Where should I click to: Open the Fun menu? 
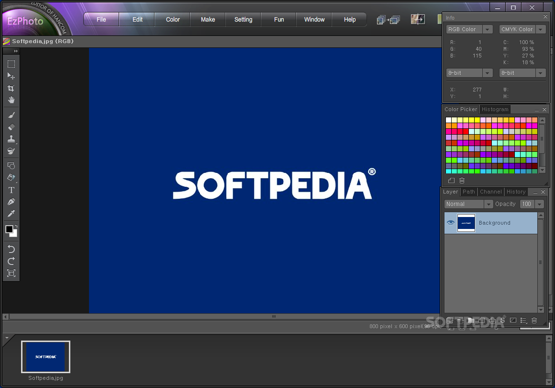point(279,20)
